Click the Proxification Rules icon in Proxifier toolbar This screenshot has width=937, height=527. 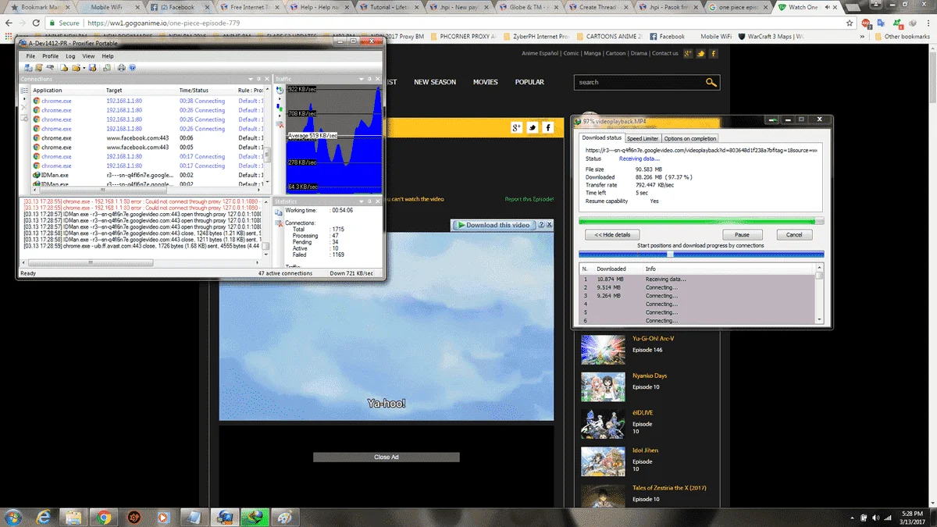coord(37,68)
